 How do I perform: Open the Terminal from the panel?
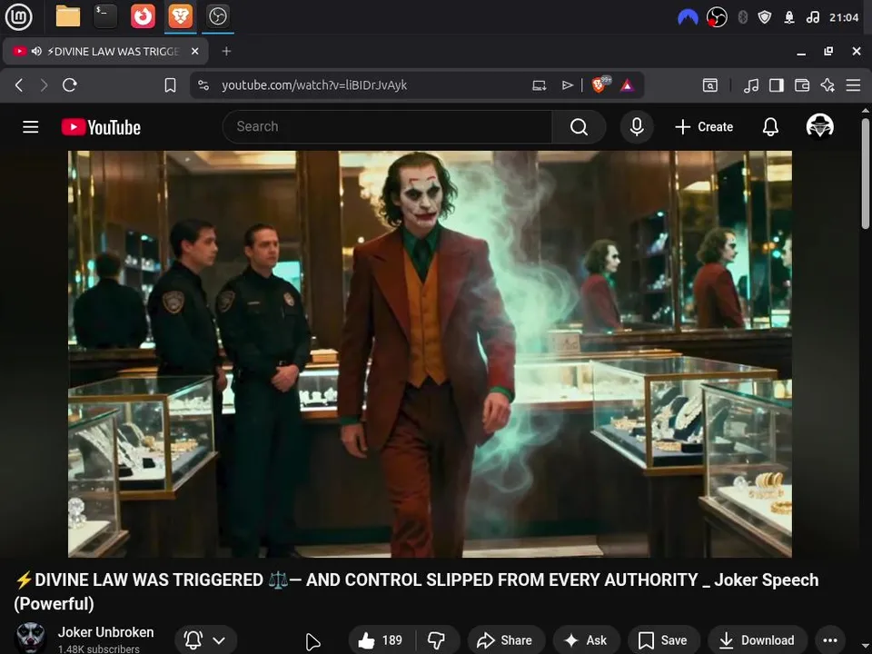click(x=105, y=16)
